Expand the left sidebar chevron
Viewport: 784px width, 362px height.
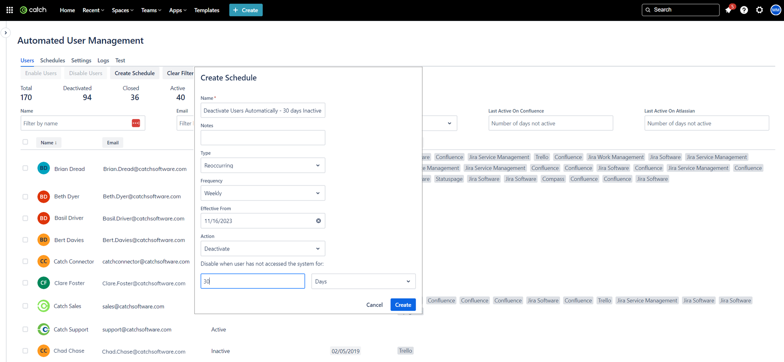(6, 33)
